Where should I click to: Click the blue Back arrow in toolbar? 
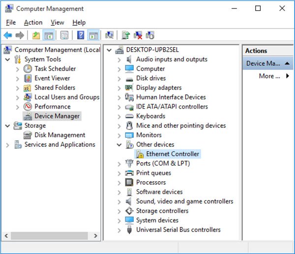click(x=8, y=35)
